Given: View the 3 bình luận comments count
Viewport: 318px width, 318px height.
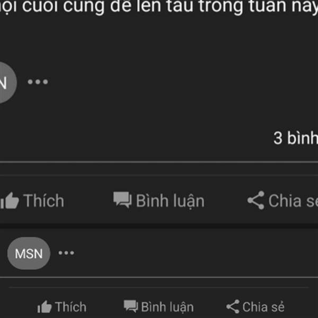Looking at the screenshot, I should tap(296, 138).
